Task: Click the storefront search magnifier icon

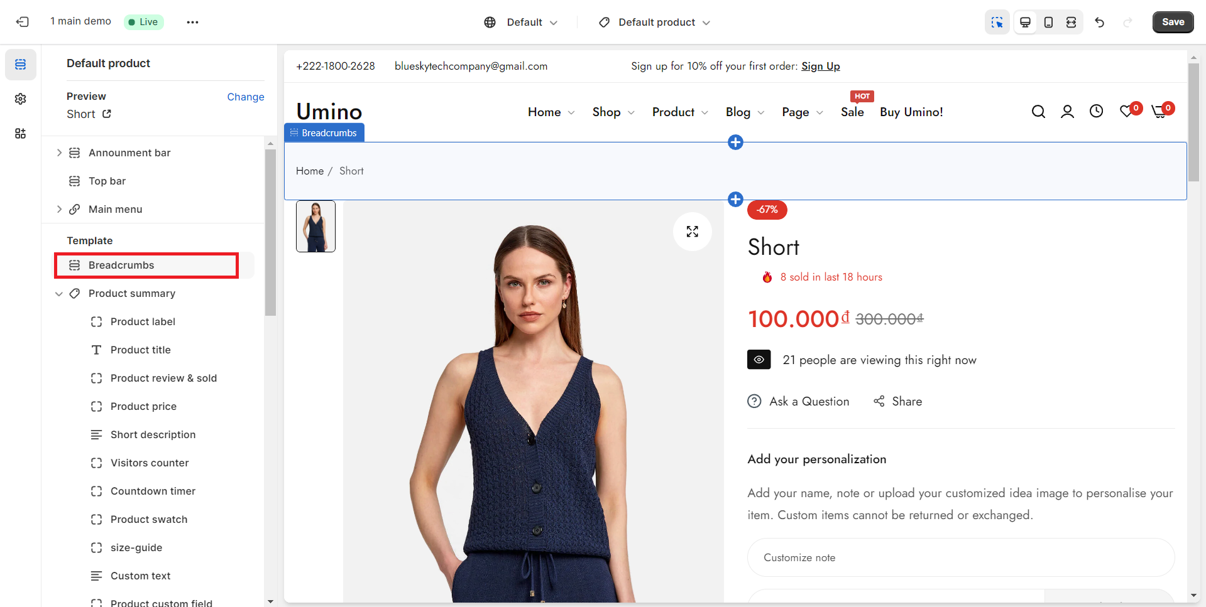Action: 1038,112
